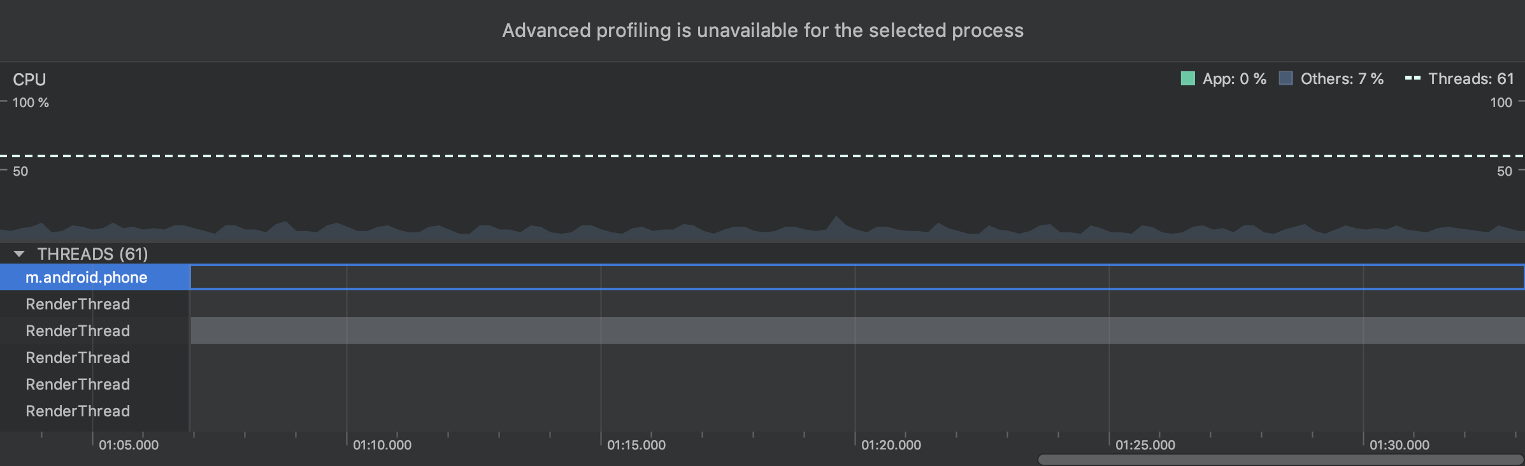Click the horizontal timeline scrollbar thumb
The height and width of the screenshot is (466, 1525).
click(1279, 459)
